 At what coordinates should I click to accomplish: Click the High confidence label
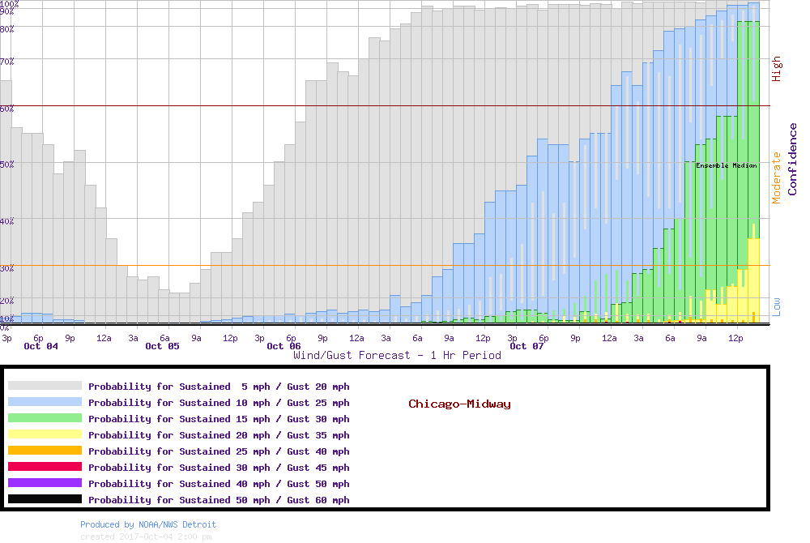tap(777, 69)
